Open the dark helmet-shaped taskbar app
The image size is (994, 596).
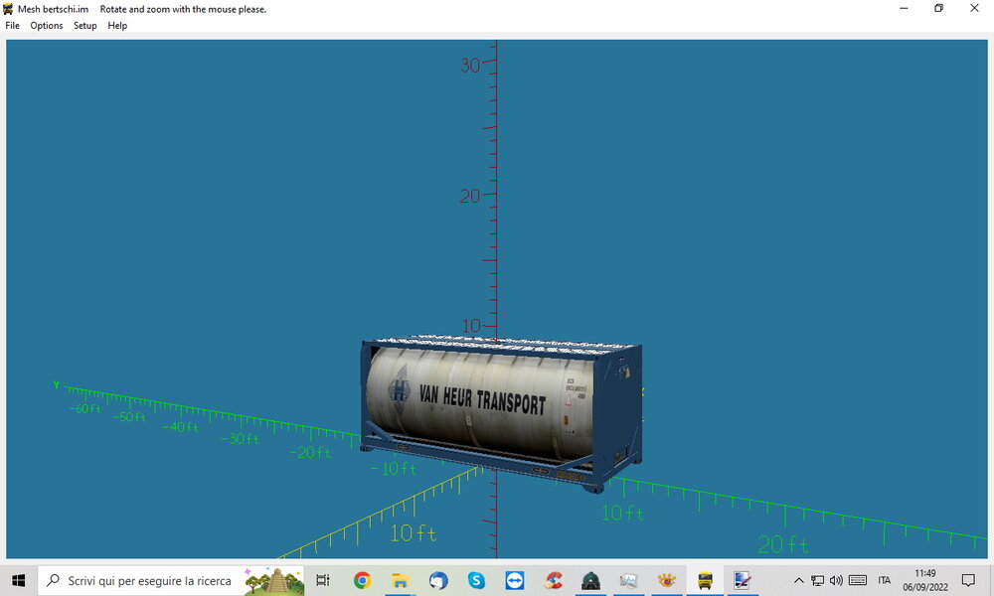coord(590,580)
